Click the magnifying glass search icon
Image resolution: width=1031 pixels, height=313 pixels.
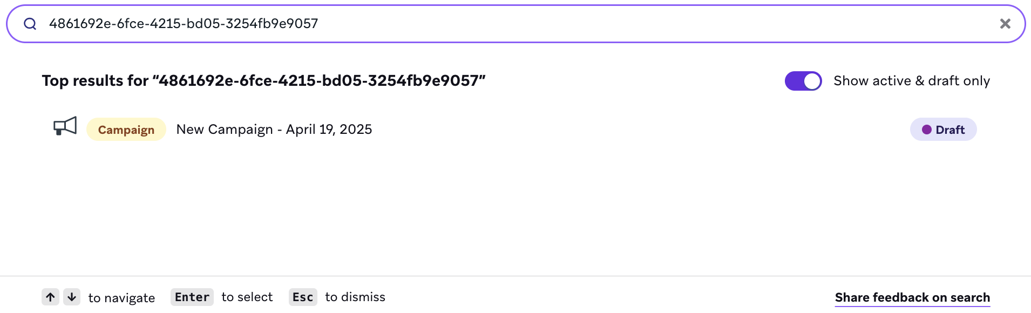tap(30, 24)
